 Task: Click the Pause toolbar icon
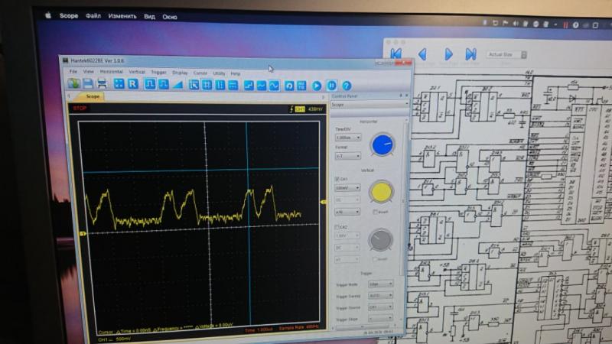click(x=331, y=86)
